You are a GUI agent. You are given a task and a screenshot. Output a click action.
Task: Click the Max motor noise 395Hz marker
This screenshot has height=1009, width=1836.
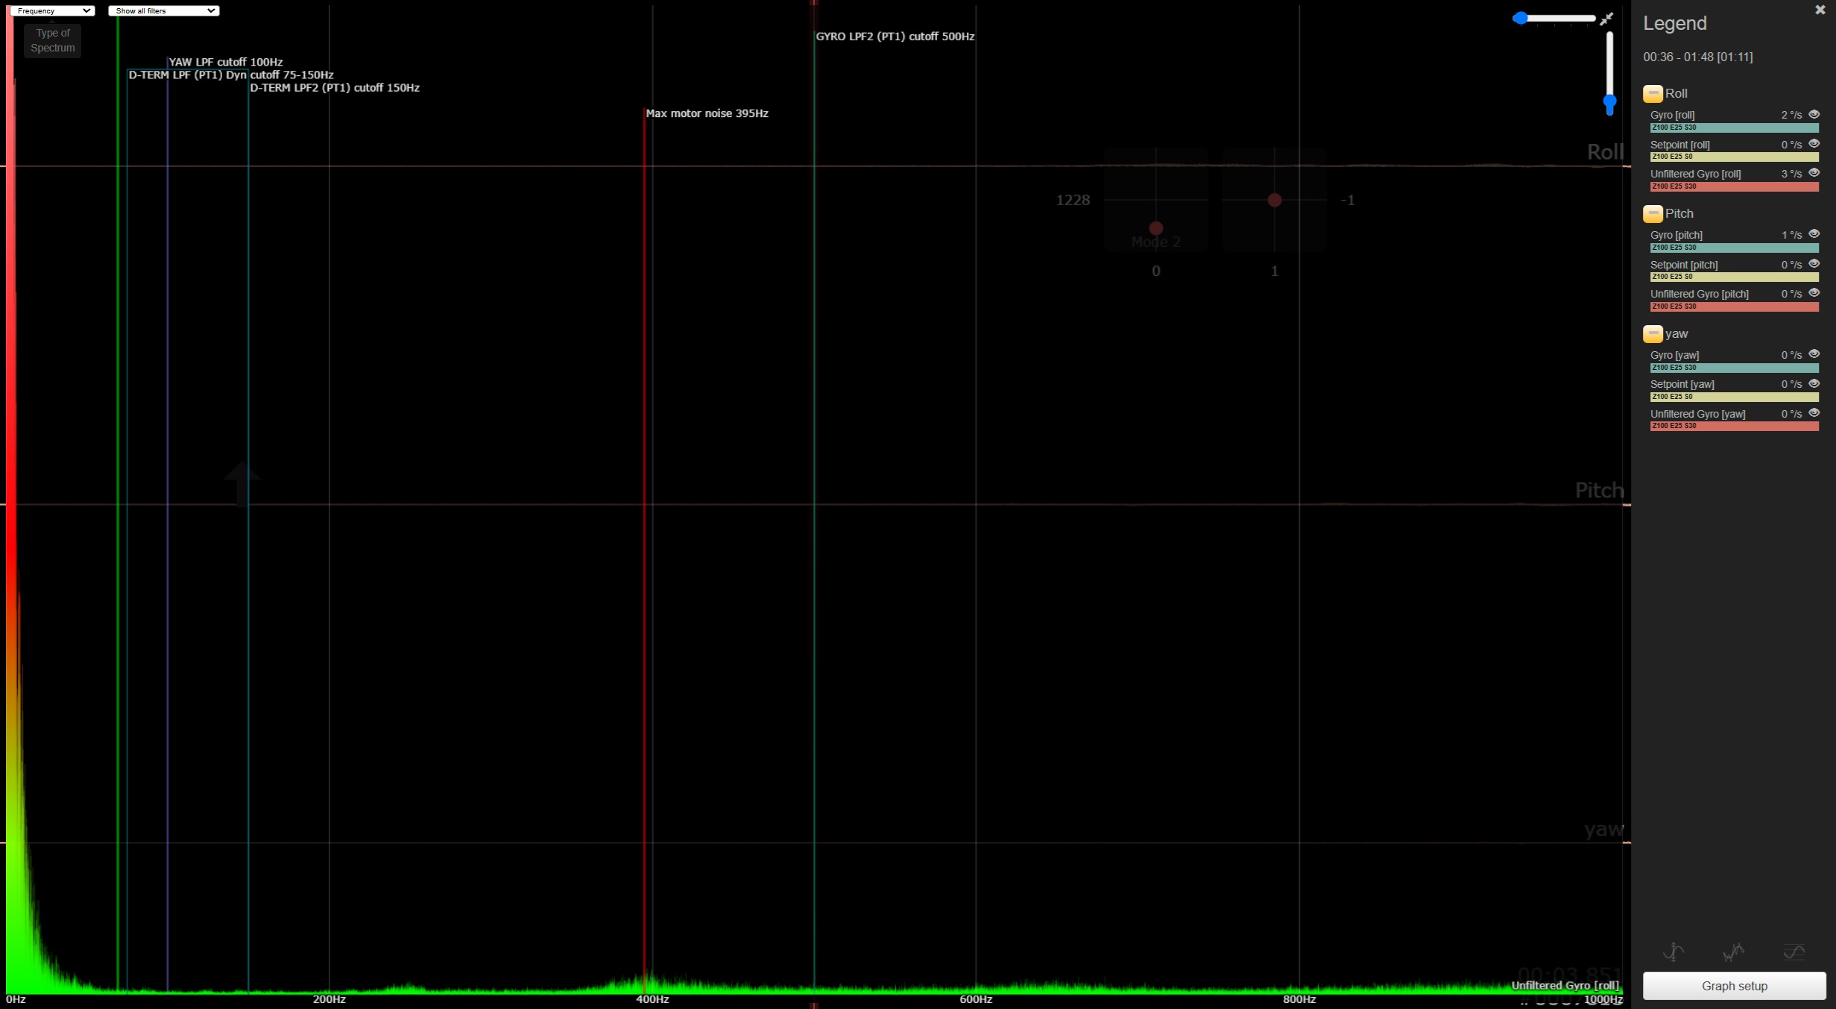click(x=706, y=113)
